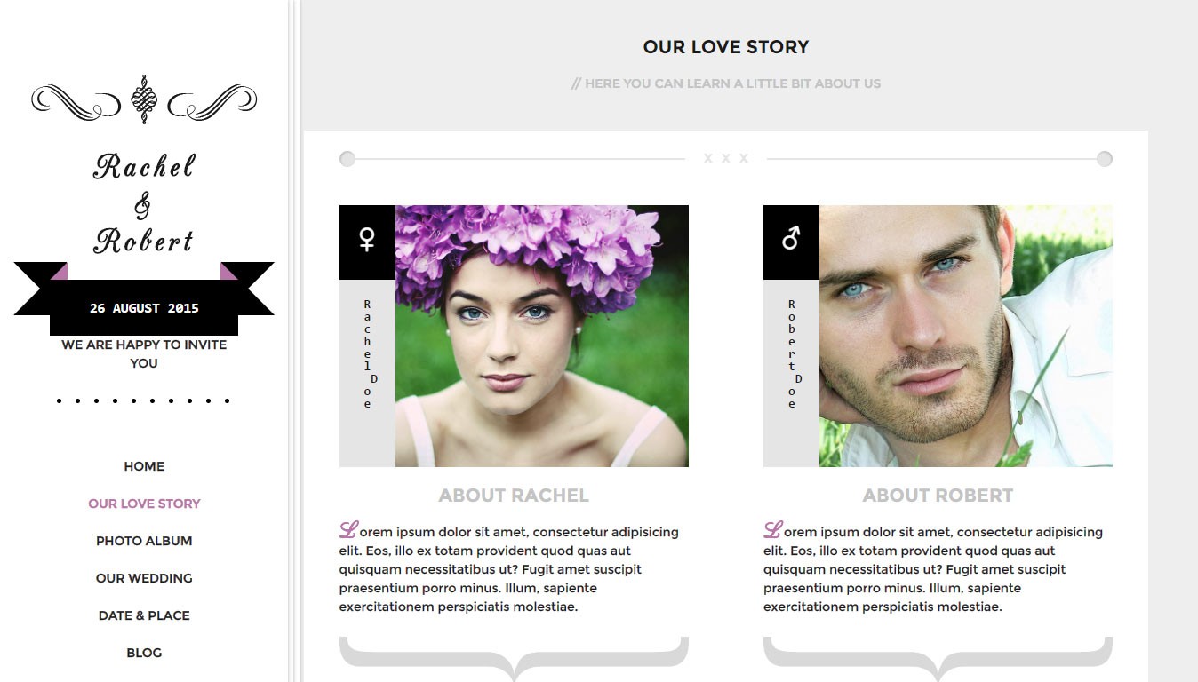Open the Our Wedding section

click(x=144, y=578)
